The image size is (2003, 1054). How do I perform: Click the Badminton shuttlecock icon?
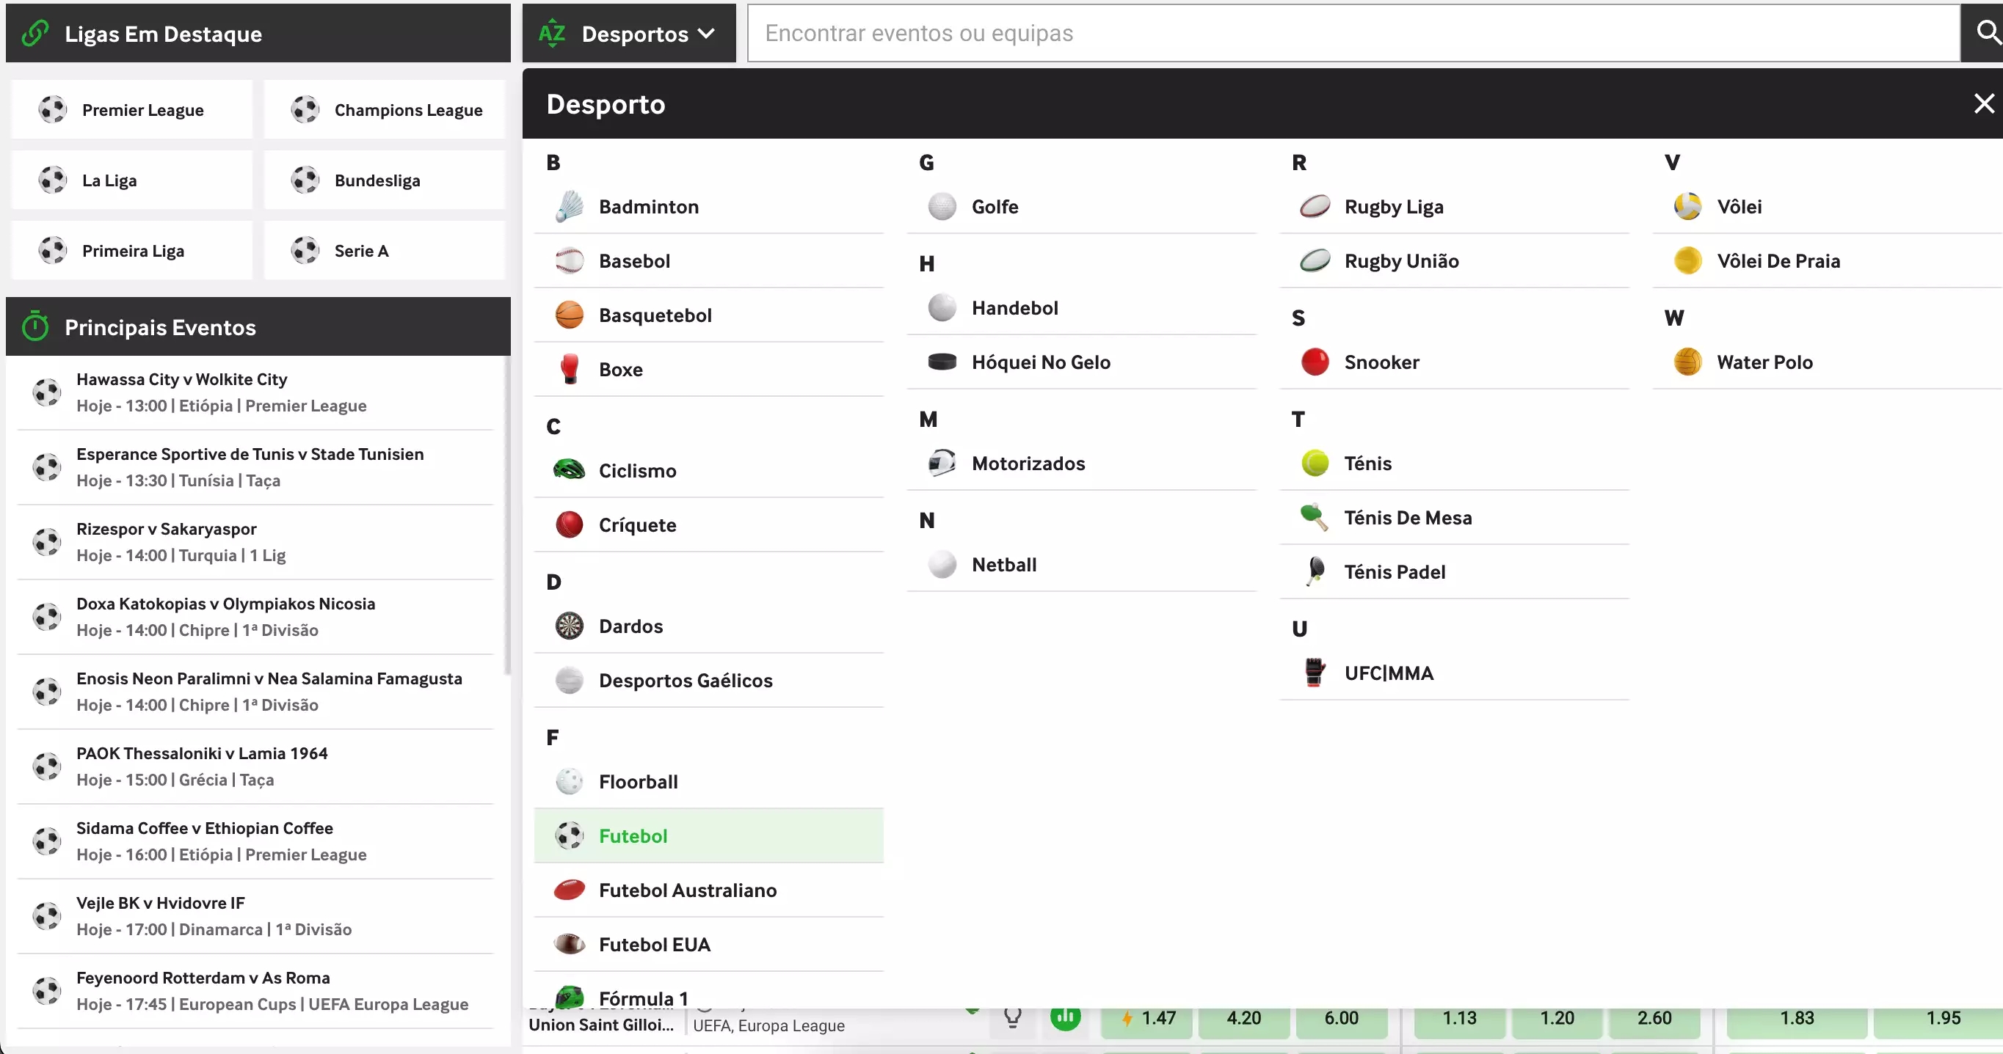(x=569, y=207)
